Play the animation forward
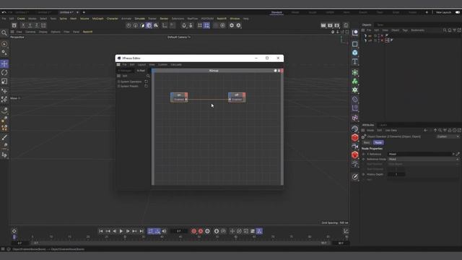This screenshot has width=462, height=260. pos(121,231)
